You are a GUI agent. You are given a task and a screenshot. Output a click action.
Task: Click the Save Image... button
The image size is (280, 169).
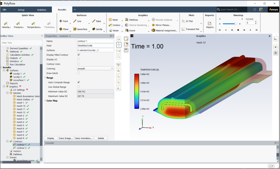(x=66, y=138)
